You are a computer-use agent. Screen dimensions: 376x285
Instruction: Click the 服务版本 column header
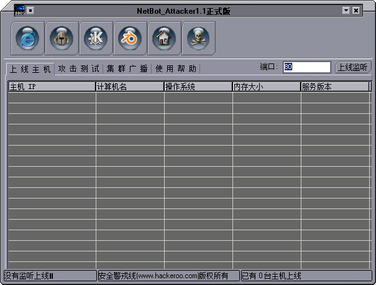(x=335, y=87)
